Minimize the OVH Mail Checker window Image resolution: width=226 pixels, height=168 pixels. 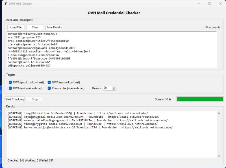pyautogui.click(x=199, y=4)
